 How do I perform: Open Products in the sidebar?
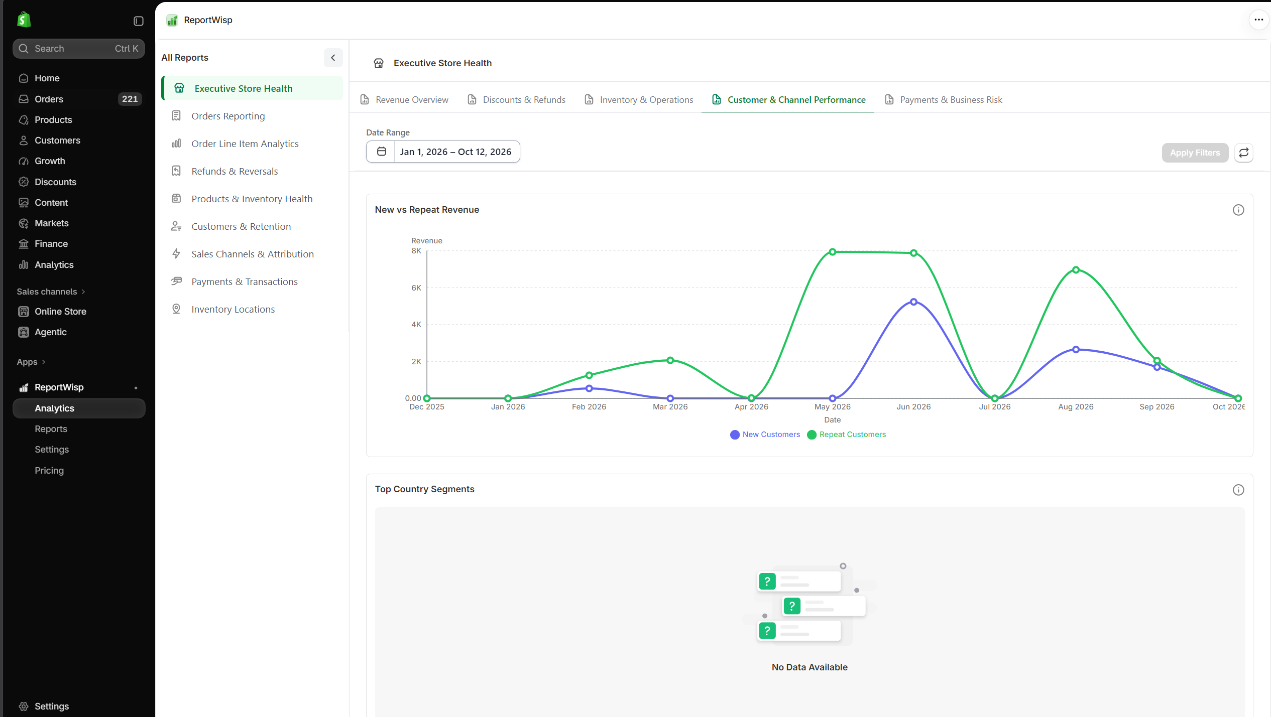coord(79,120)
